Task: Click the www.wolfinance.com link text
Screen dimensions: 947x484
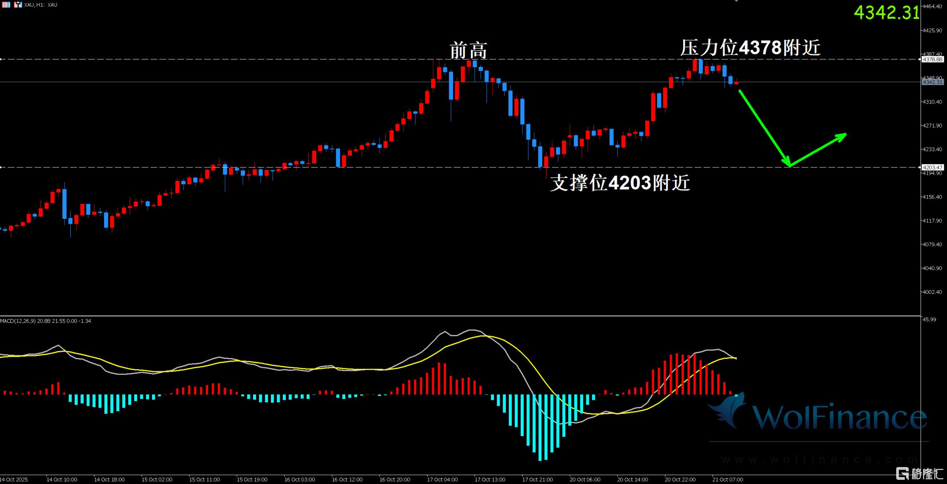Action: 820,460
